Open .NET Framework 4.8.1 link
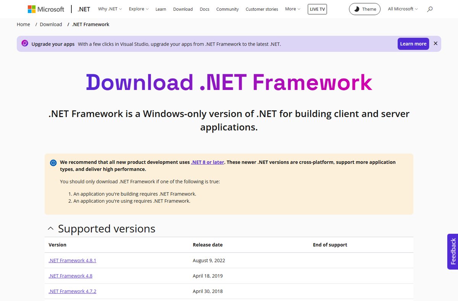 73,261
